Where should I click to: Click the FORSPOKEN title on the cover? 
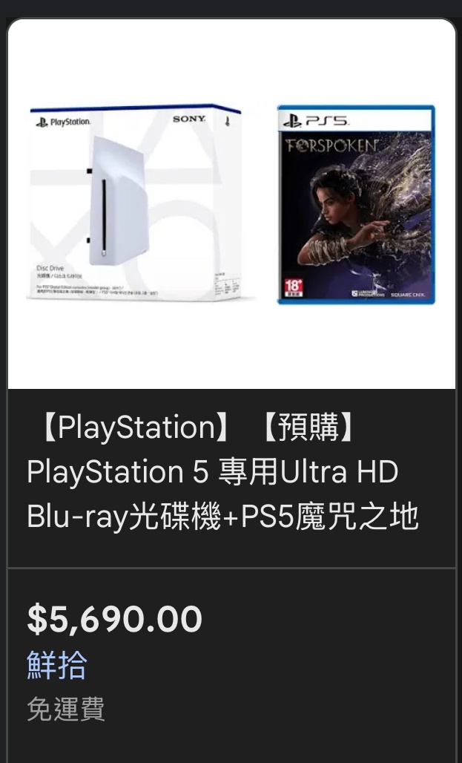click(x=332, y=145)
